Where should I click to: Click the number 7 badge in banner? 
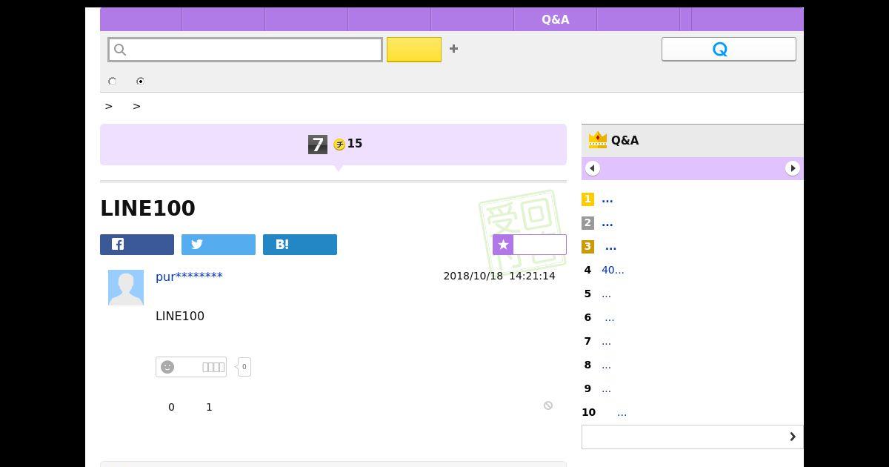(x=318, y=145)
